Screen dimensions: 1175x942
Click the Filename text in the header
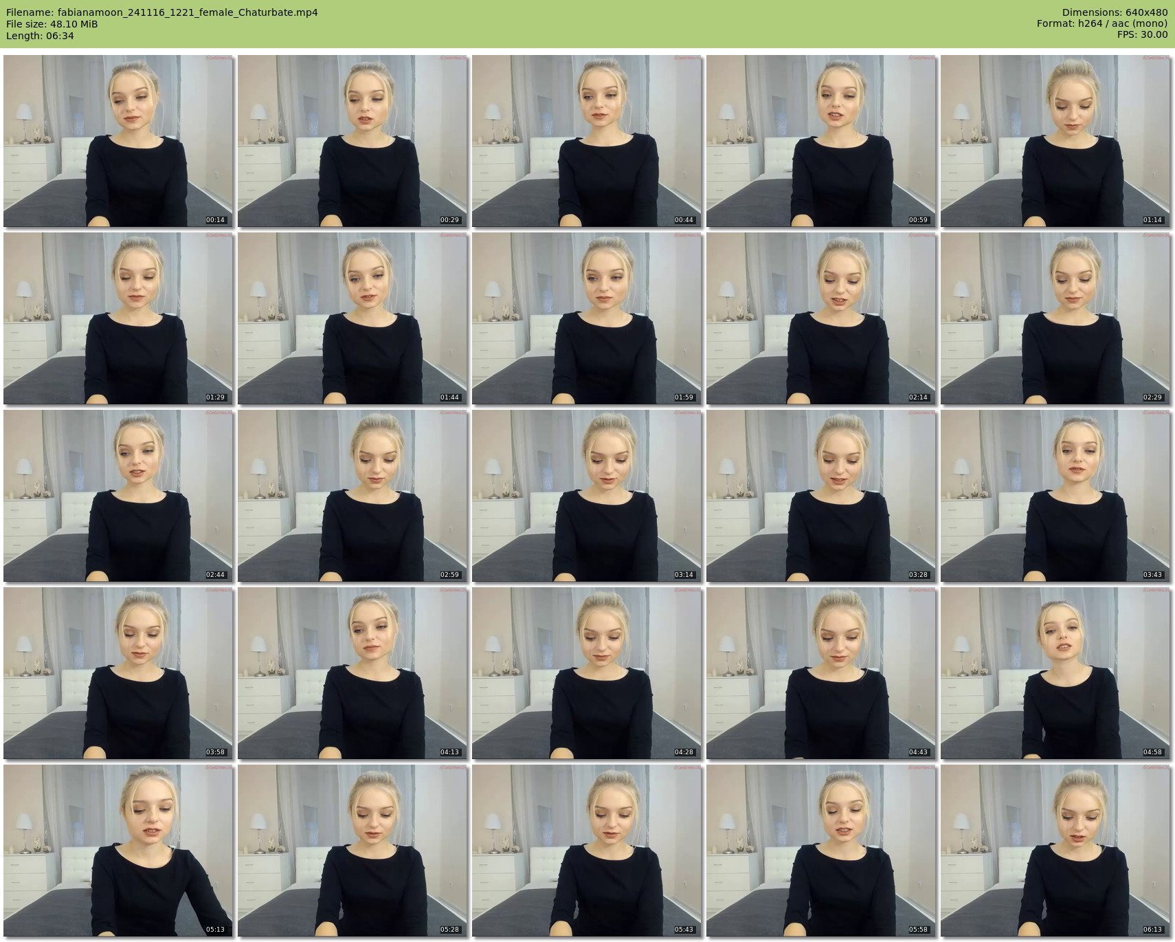(162, 12)
